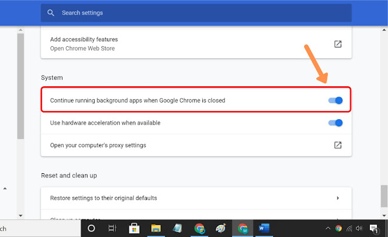Open Task View icon in taskbar
Image resolution: width=388 pixels, height=237 pixels.
click(x=112, y=228)
